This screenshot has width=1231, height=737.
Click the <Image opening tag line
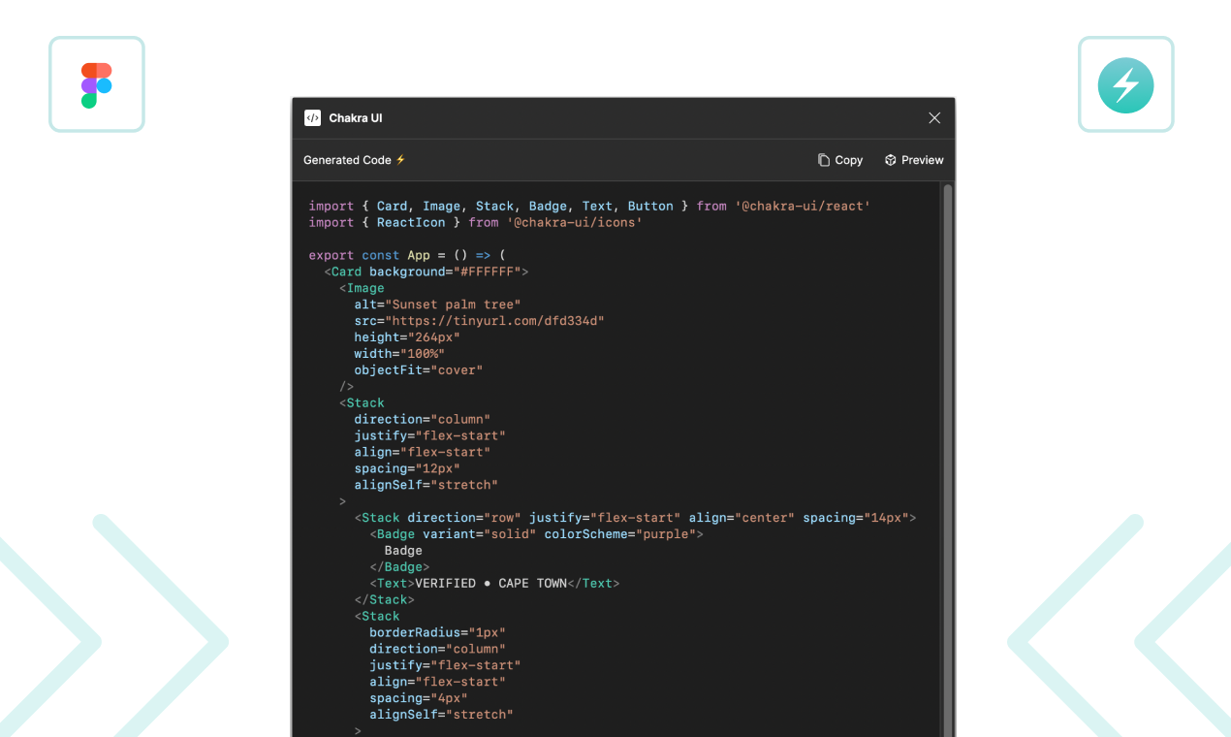click(x=362, y=288)
